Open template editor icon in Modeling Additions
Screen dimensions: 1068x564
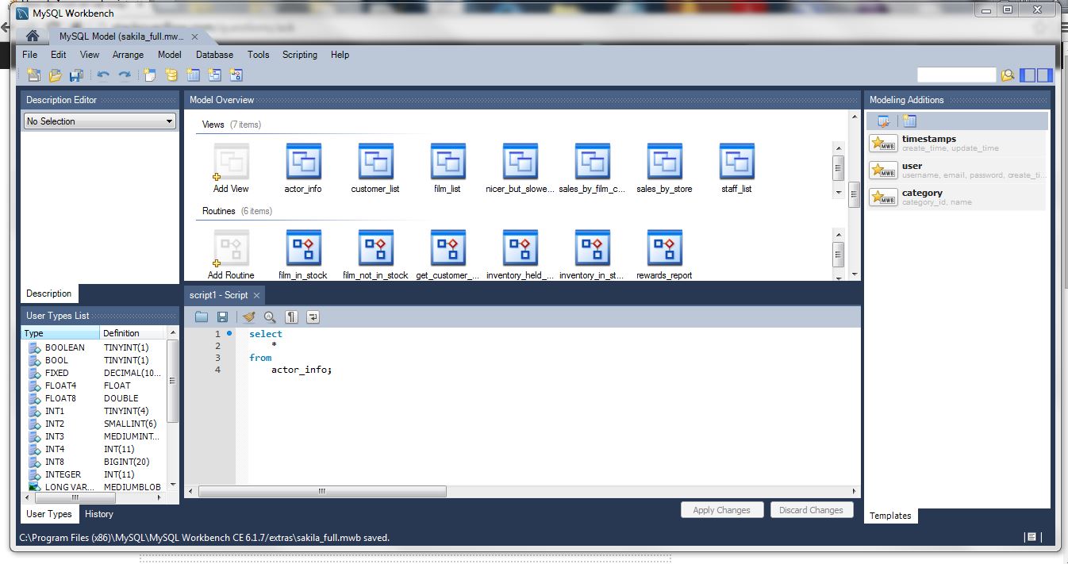883,121
